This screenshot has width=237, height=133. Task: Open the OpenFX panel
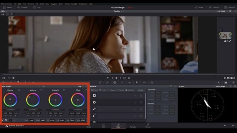click(214, 7)
